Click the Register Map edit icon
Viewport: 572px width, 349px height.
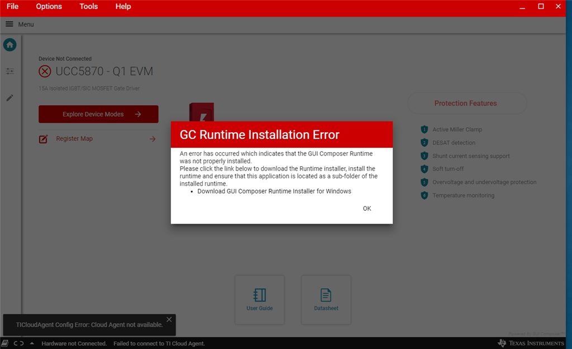(44, 139)
